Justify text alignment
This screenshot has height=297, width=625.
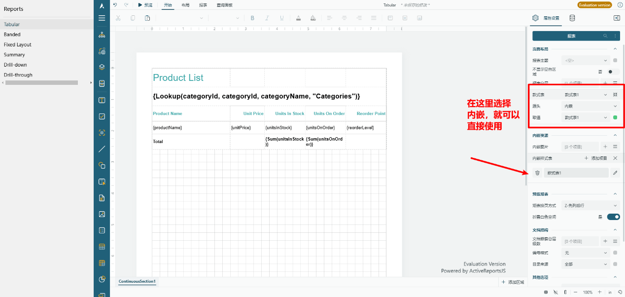click(374, 18)
